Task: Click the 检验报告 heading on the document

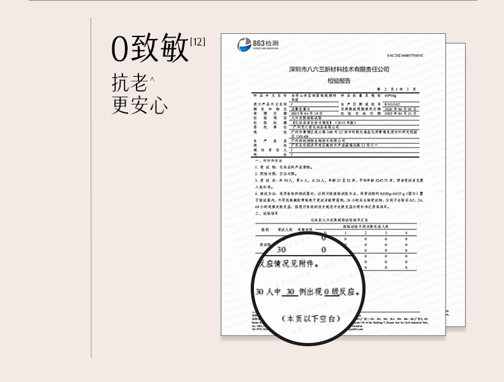Action: (339, 80)
